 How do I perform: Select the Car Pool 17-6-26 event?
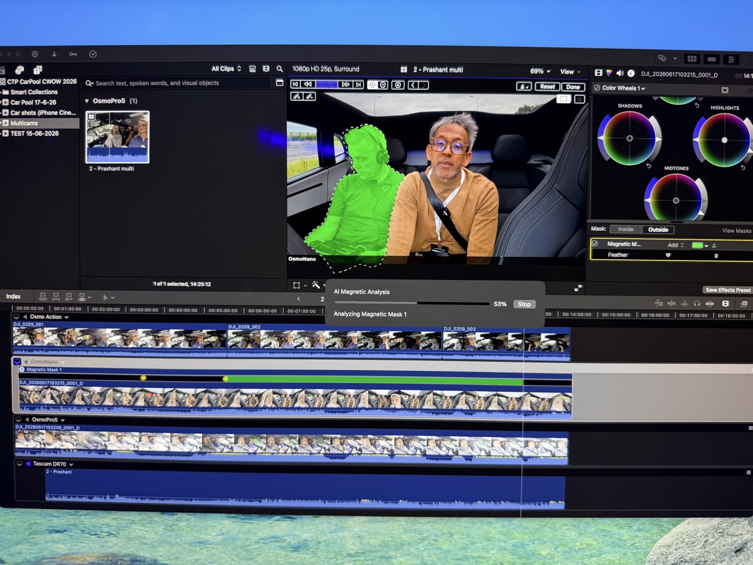(x=33, y=102)
